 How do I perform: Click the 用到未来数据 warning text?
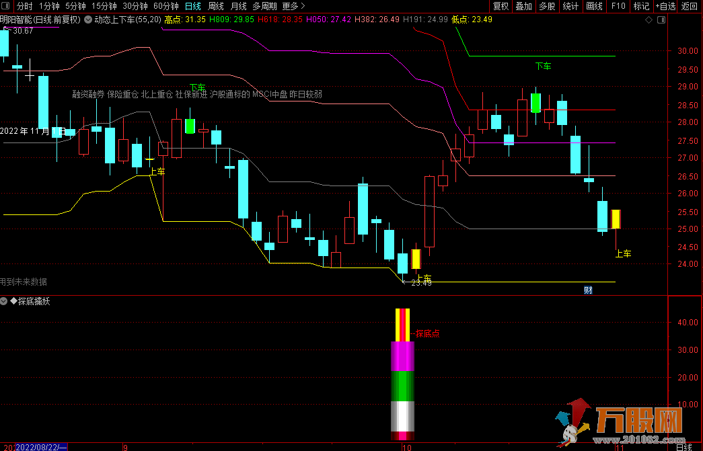[x=24, y=282]
